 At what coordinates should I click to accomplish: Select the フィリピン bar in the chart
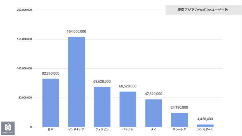point(102,107)
